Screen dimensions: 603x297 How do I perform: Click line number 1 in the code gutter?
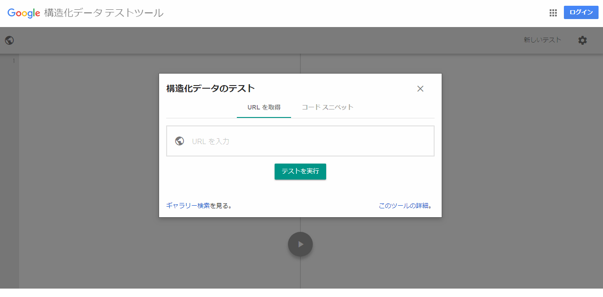tap(14, 61)
